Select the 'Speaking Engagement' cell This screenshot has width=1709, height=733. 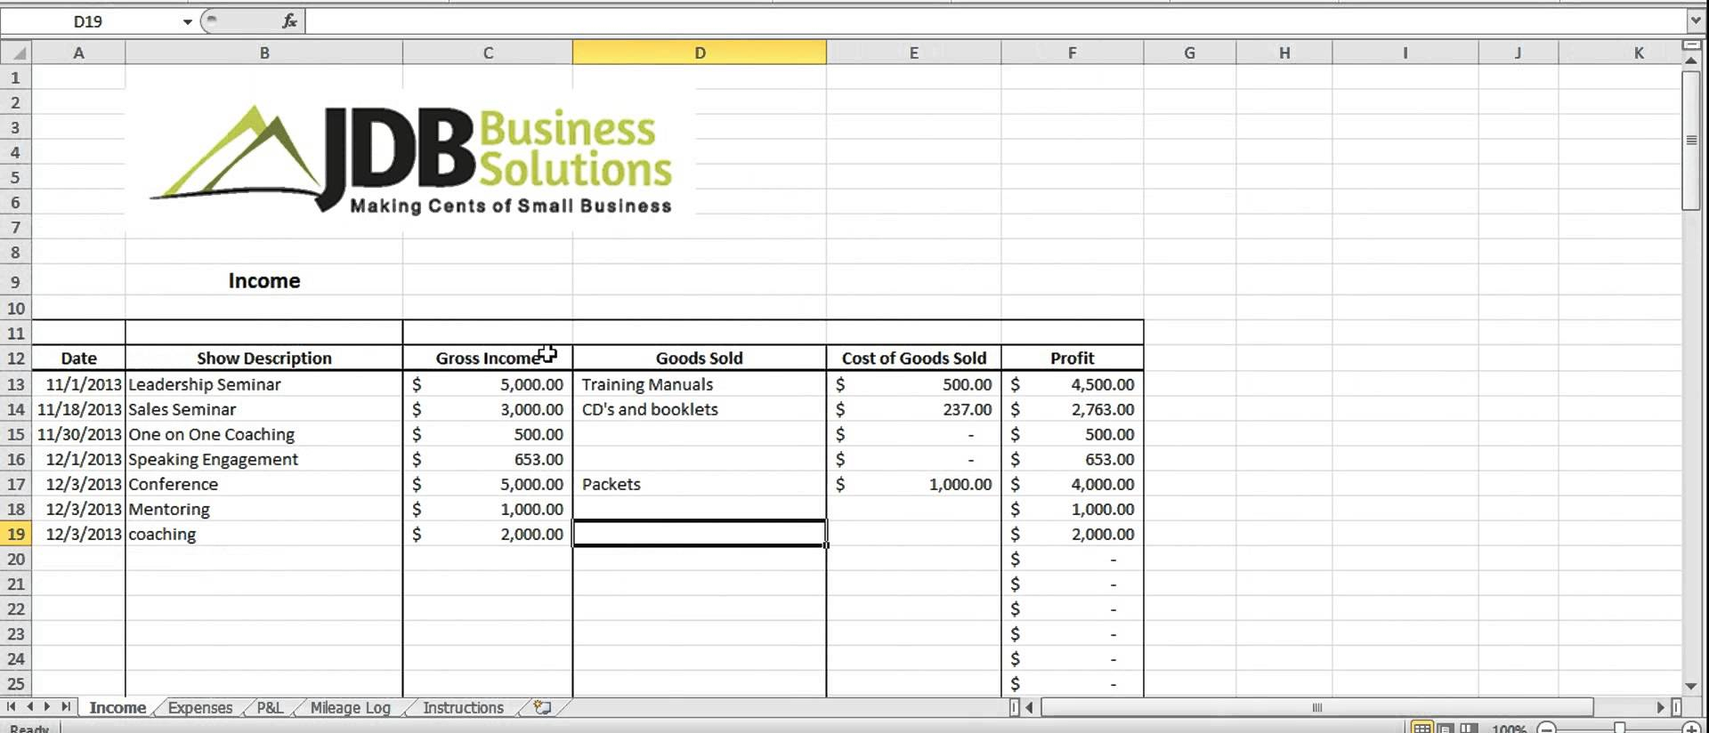(264, 459)
